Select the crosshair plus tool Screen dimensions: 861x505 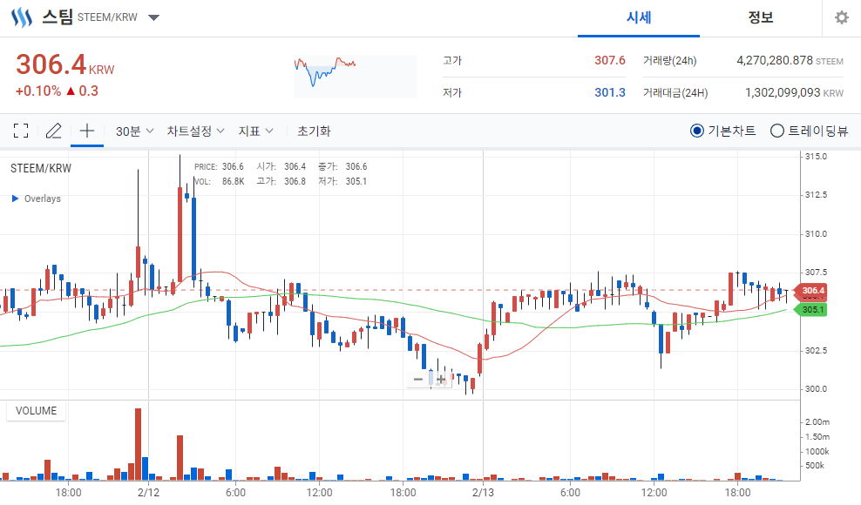(x=87, y=131)
